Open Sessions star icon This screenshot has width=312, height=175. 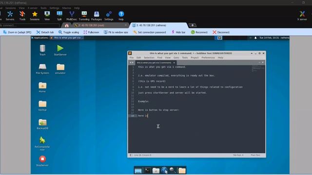[35, 16]
